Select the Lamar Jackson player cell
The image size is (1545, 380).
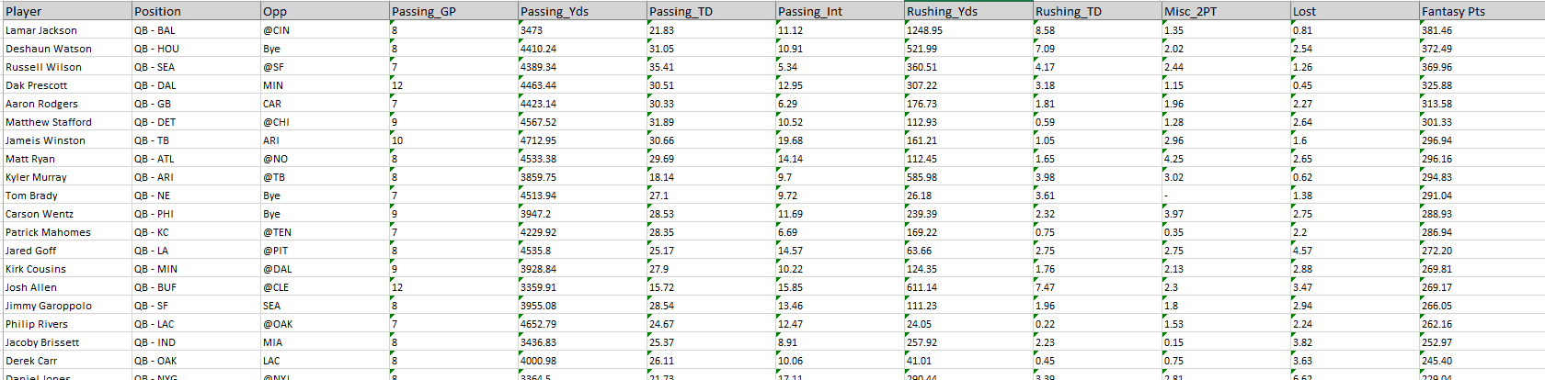66,30
